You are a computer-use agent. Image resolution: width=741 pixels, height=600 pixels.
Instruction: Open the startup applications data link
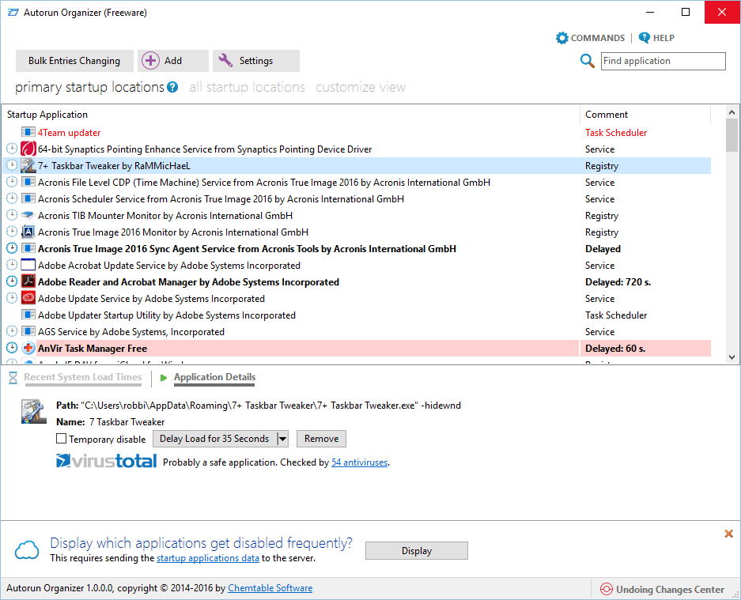point(208,558)
